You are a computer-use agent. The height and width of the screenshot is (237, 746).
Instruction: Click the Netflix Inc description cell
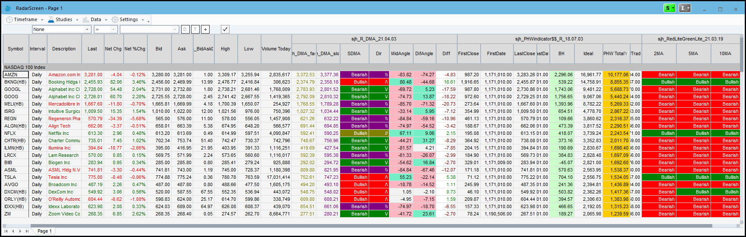(x=64, y=133)
